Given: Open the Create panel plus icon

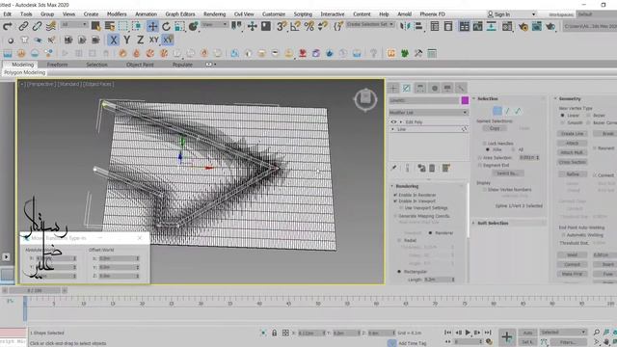Looking at the screenshot, I should click(393, 88).
